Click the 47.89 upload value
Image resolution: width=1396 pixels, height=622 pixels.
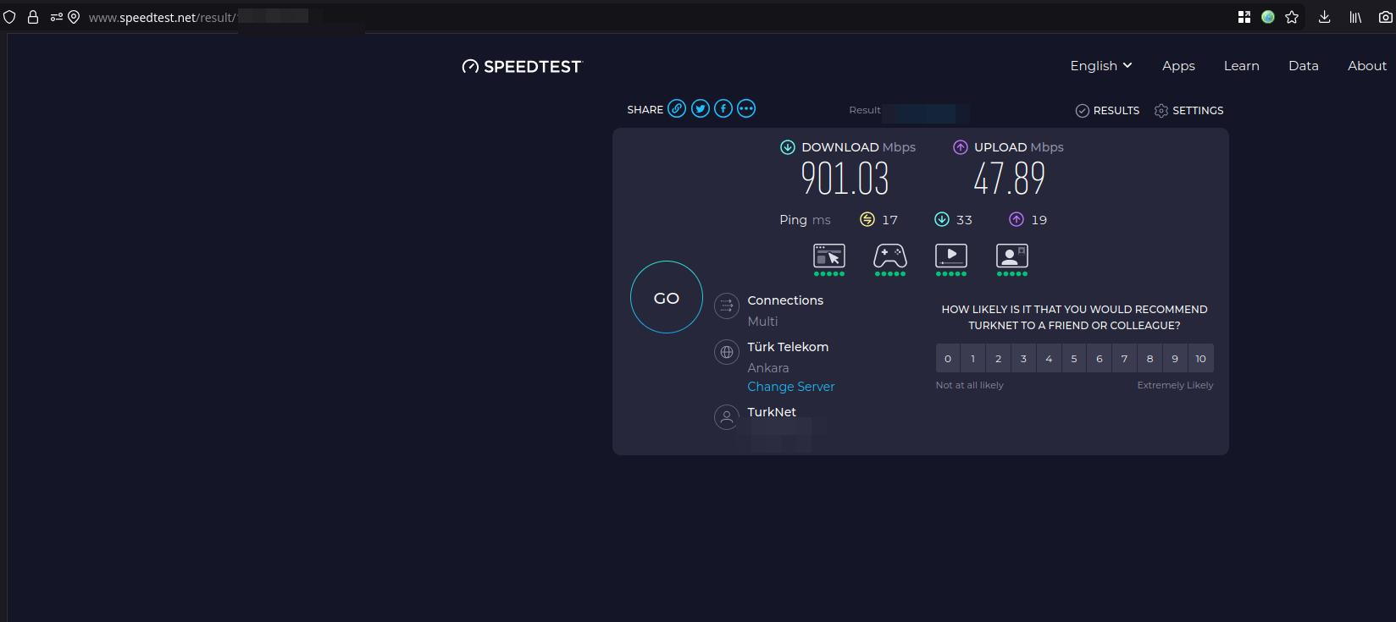[1010, 179]
